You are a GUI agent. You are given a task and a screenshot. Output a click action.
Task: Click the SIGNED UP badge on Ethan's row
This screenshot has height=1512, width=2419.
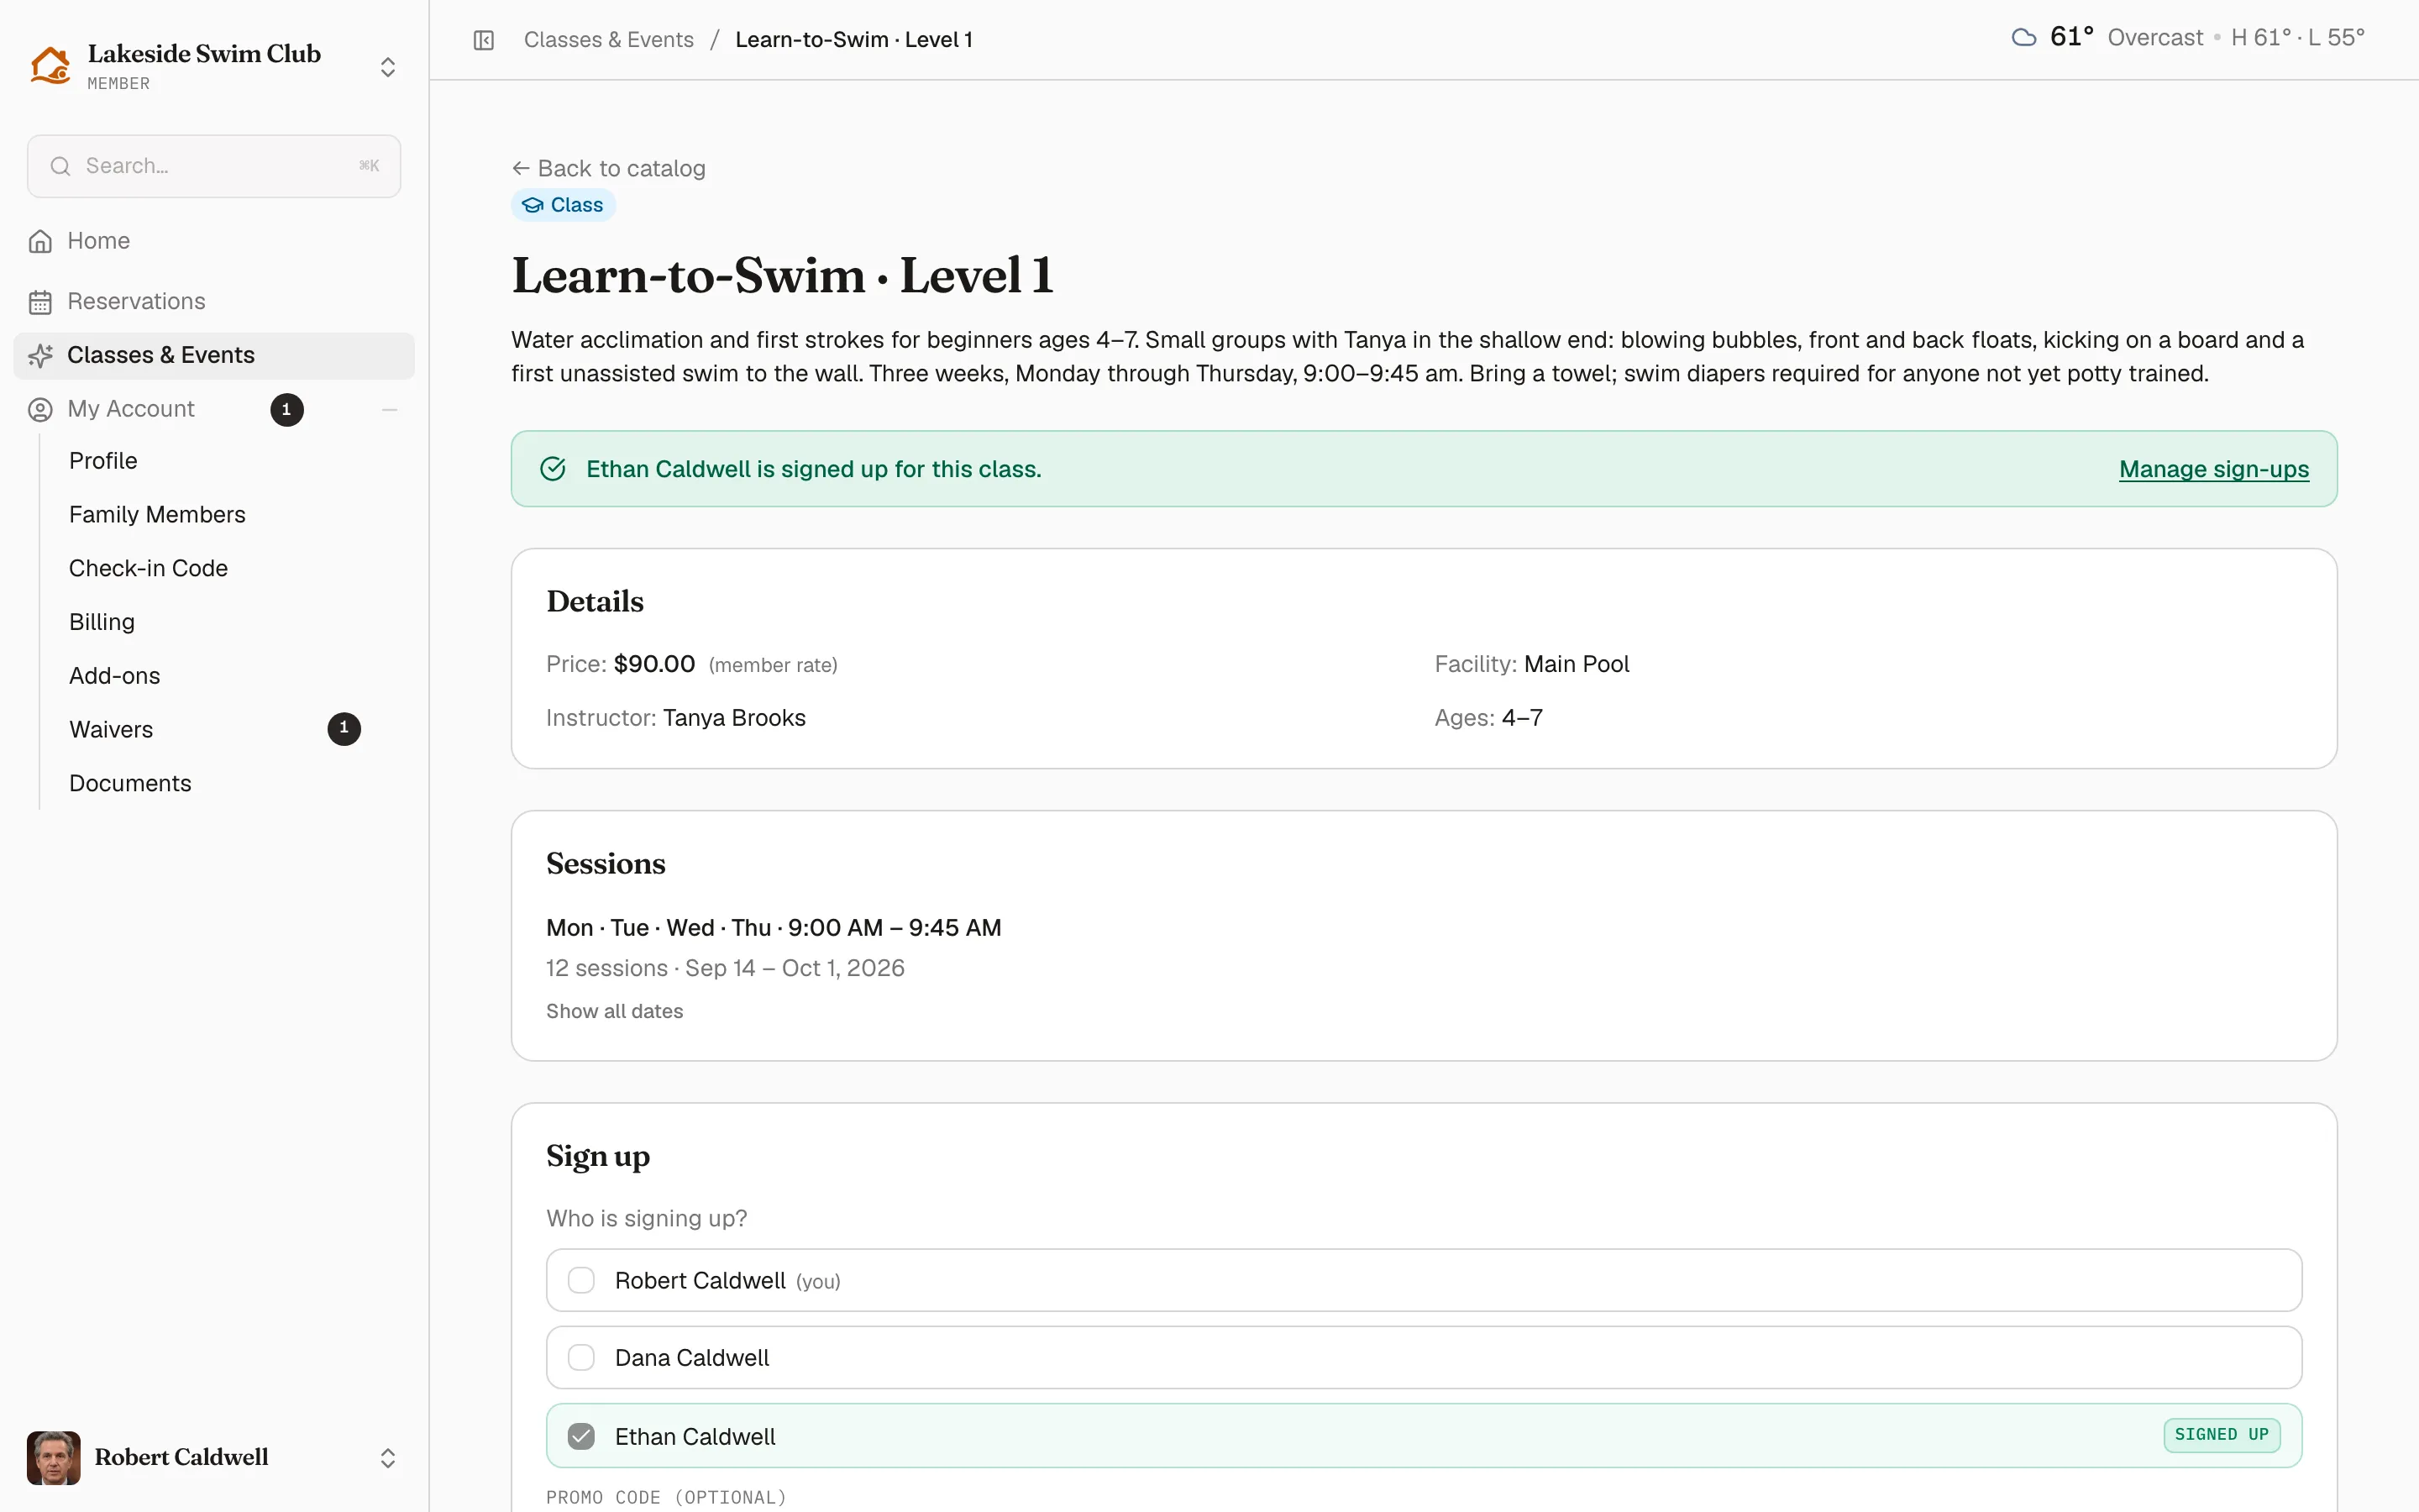point(2221,1435)
